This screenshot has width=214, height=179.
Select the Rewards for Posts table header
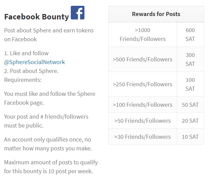tap(156, 14)
